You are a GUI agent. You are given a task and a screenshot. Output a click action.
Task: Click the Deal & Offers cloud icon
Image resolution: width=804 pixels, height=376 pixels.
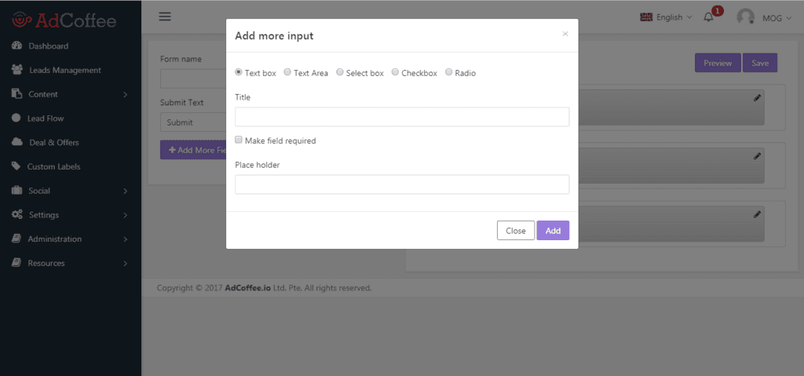17,142
